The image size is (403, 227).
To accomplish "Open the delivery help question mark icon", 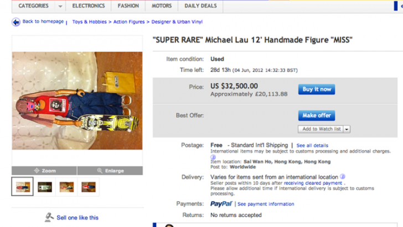I will tap(342, 177).
